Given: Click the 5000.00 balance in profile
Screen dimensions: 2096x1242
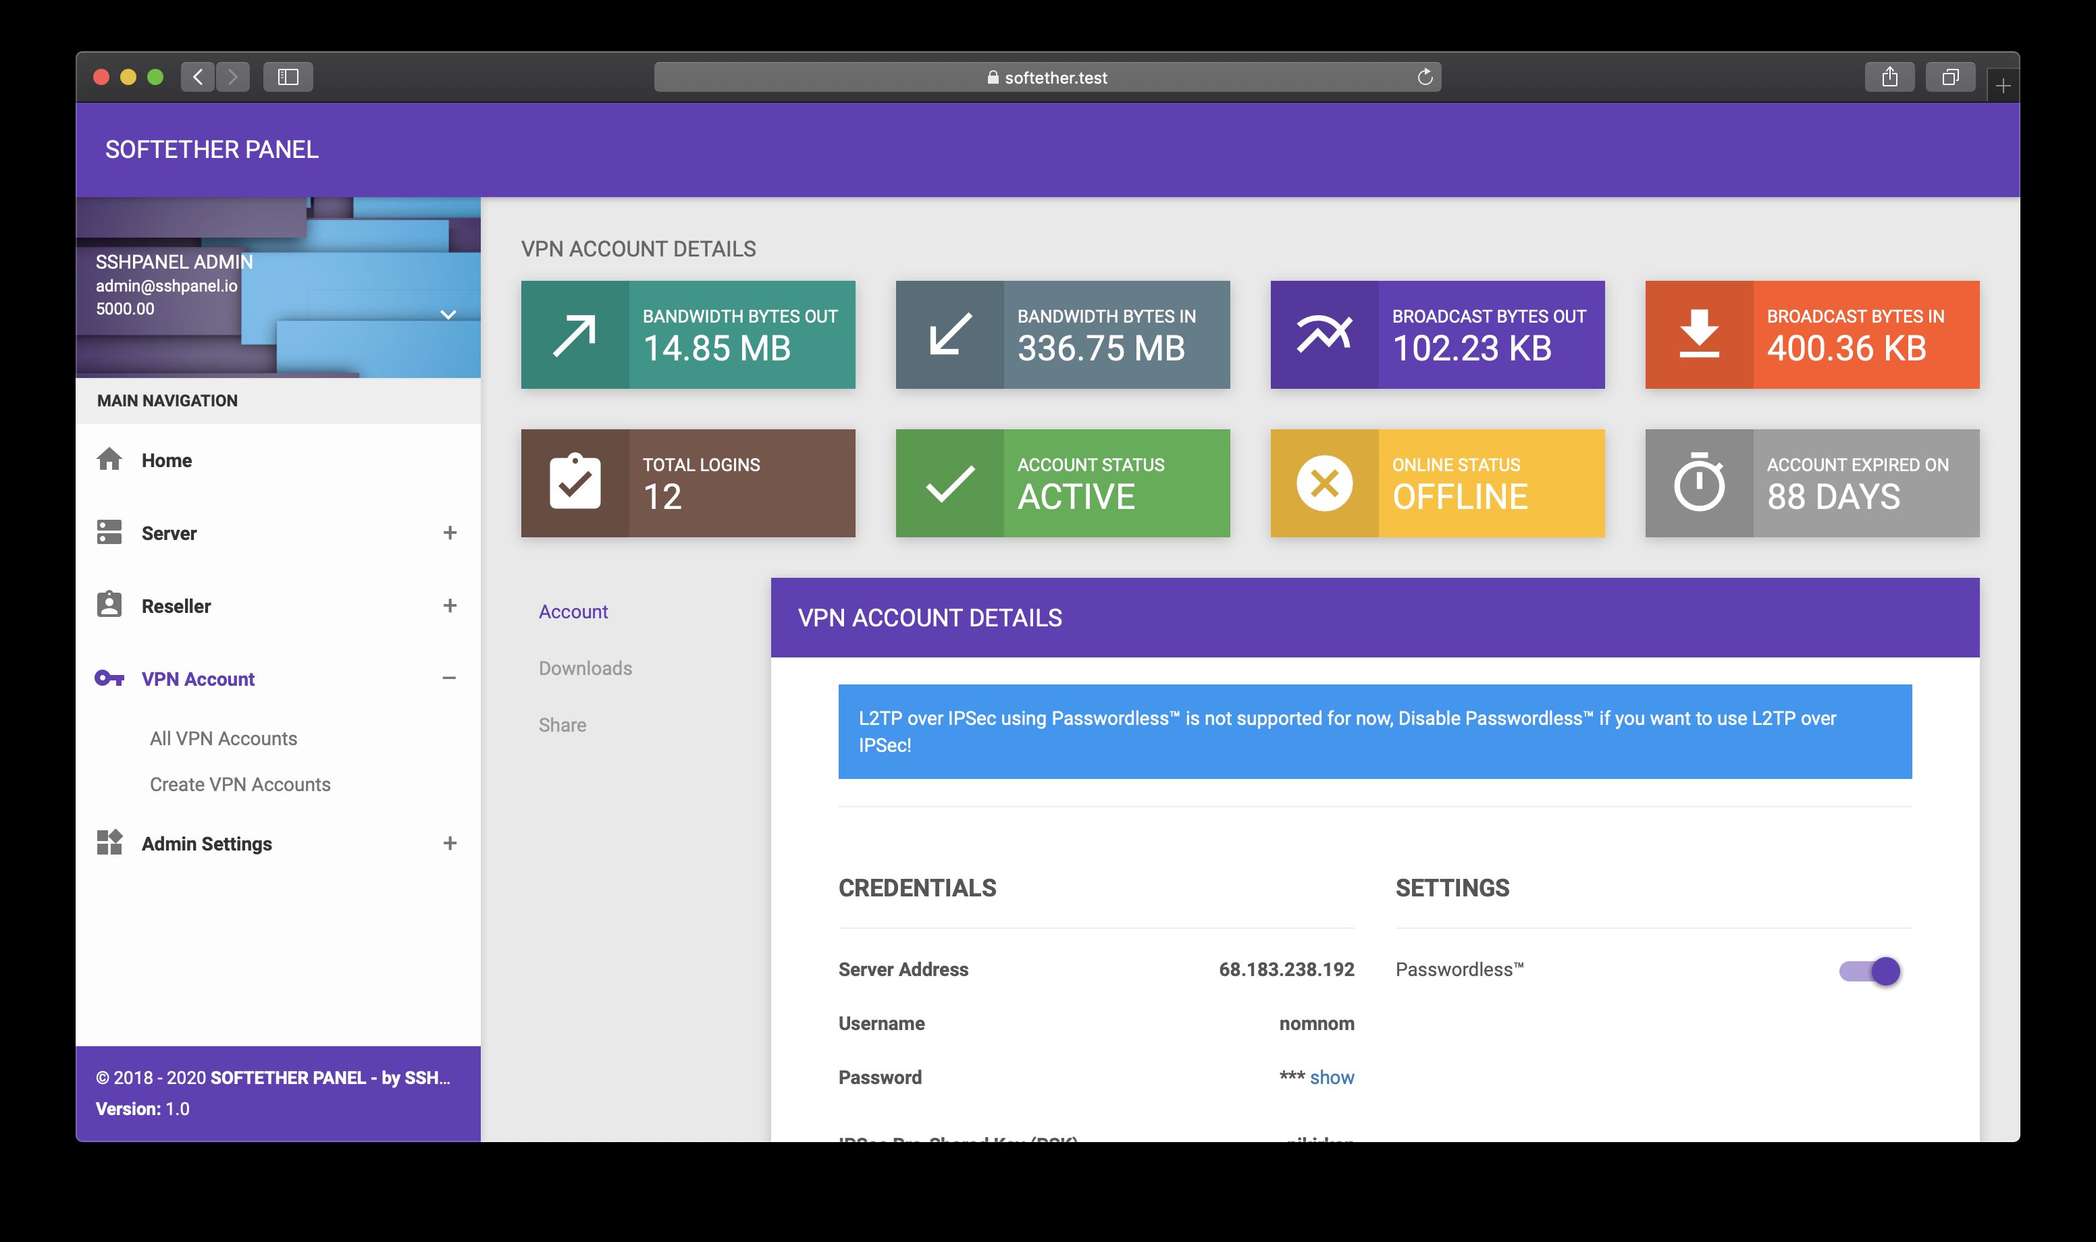Looking at the screenshot, I should click(125, 309).
